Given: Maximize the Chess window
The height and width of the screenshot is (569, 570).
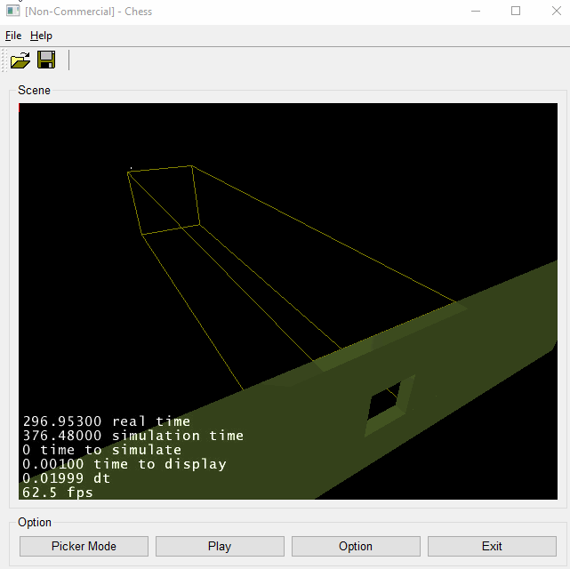Looking at the screenshot, I should (516, 12).
